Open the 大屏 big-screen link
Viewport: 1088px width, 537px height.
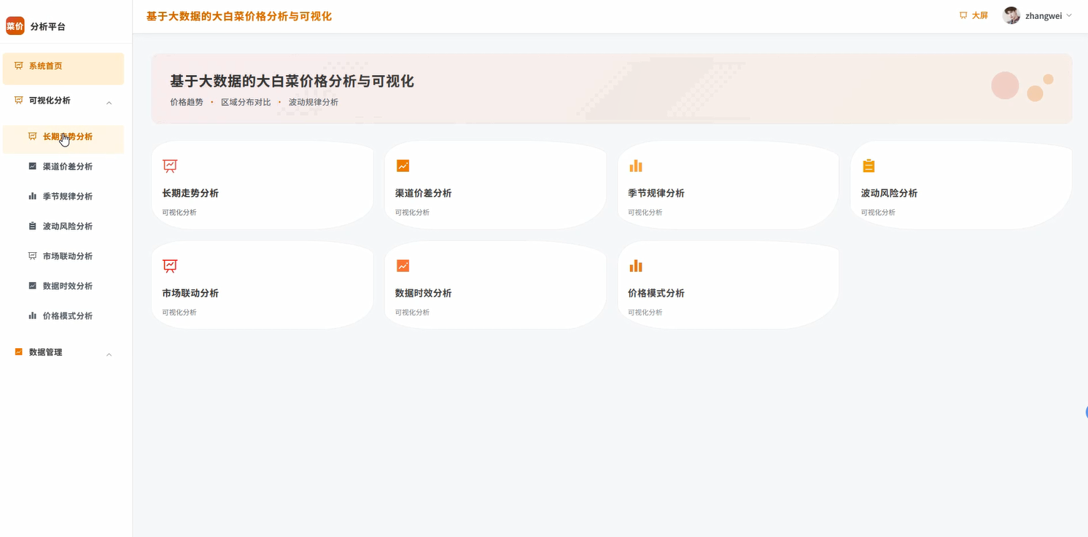974,15
